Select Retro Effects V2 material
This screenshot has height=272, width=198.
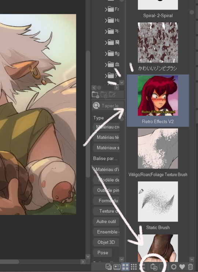tap(158, 100)
